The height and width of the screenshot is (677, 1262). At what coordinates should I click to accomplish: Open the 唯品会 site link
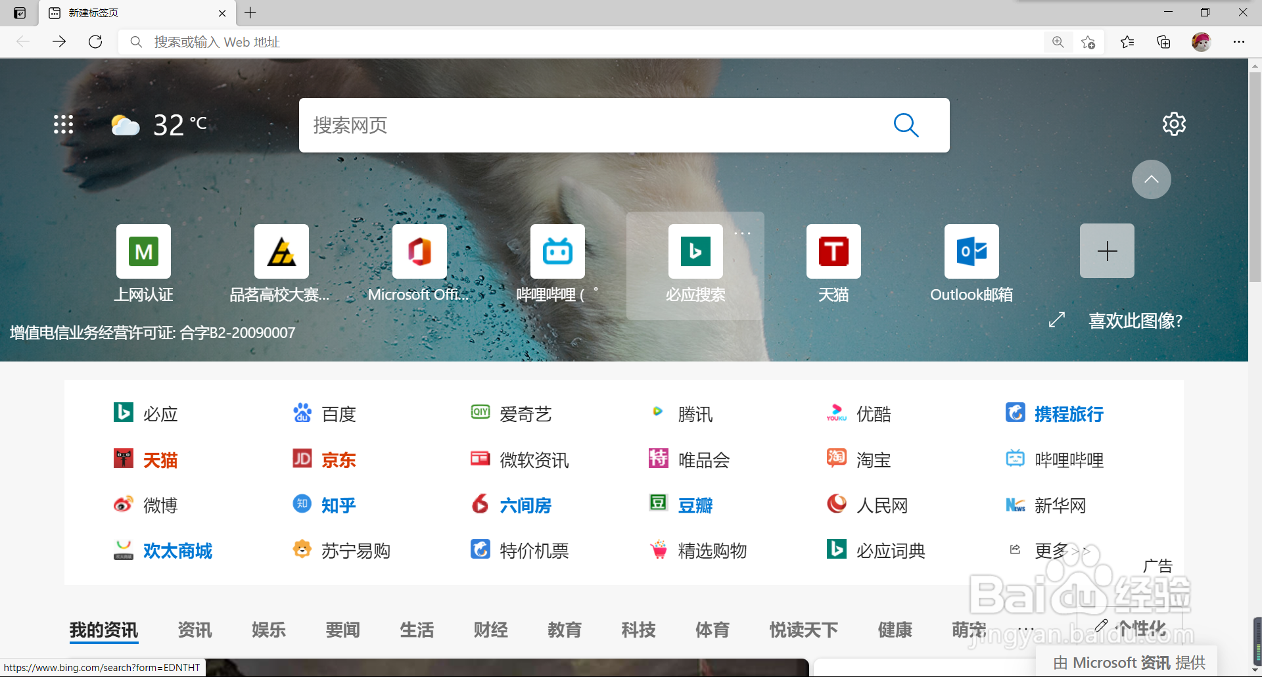click(x=689, y=459)
